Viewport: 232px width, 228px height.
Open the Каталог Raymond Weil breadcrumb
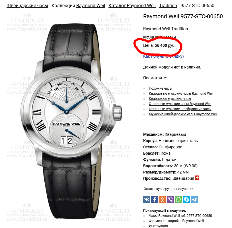coord(132,6)
